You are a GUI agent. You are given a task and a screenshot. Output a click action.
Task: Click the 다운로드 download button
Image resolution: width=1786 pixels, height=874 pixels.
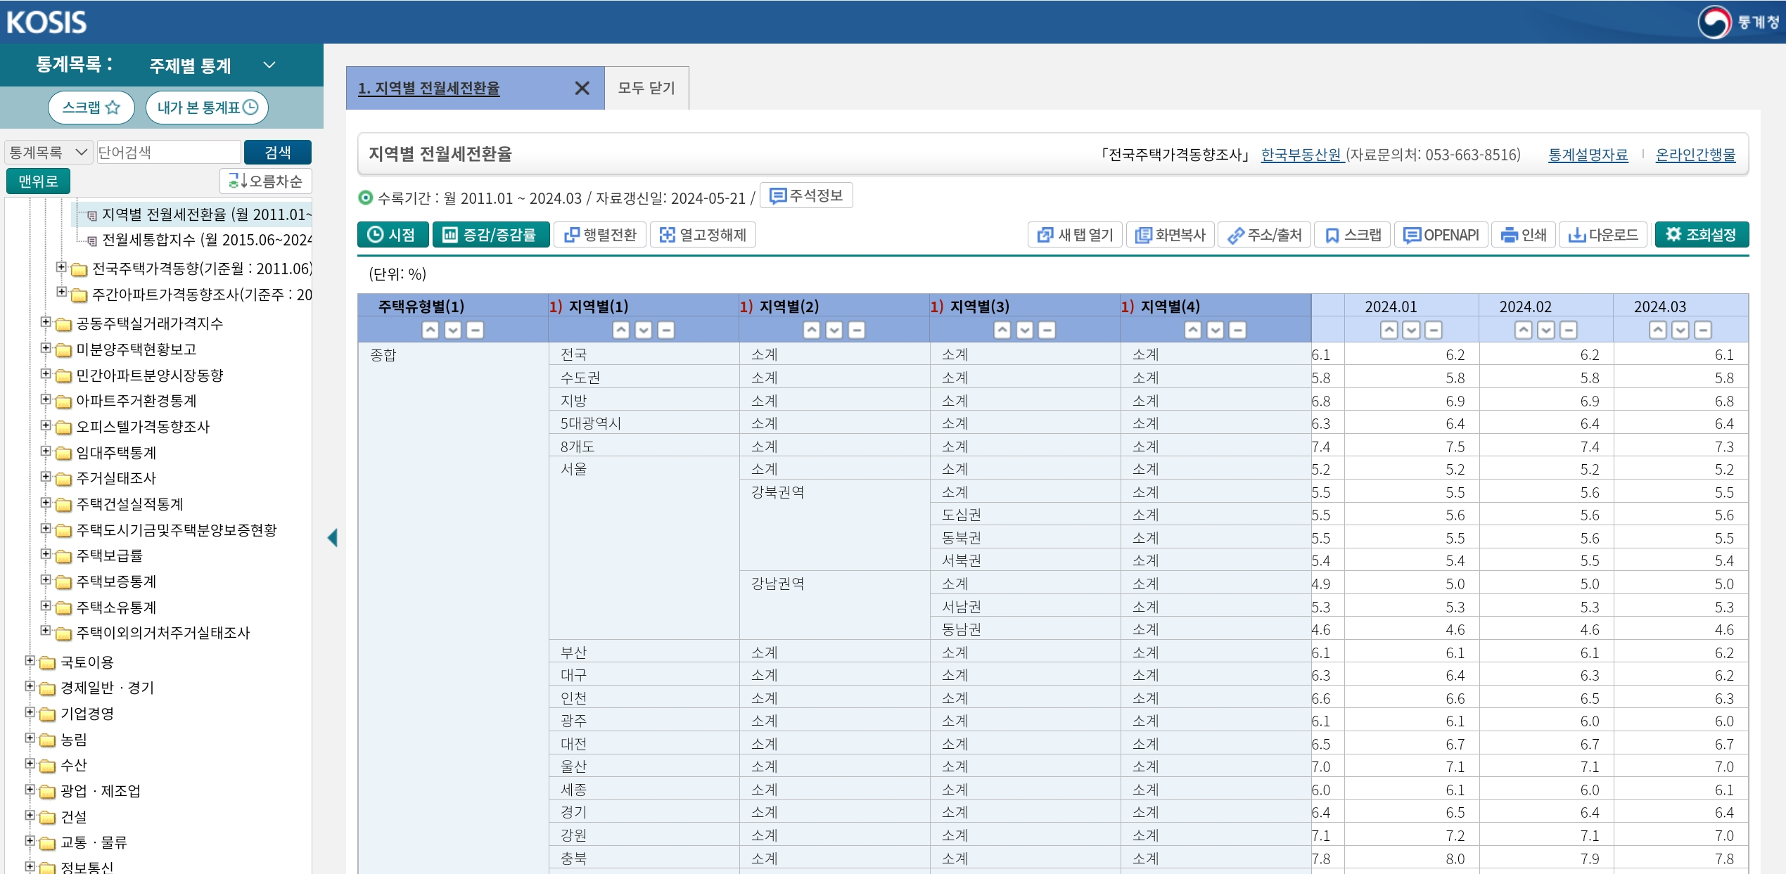1603,235
